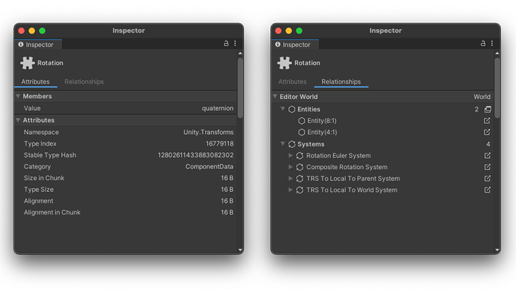Collapse the Editor World foldout
Screen dimensions: 516x290
(x=275, y=97)
